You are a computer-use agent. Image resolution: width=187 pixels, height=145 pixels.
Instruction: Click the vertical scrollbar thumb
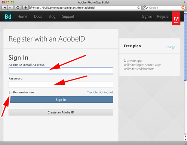tap(186, 47)
